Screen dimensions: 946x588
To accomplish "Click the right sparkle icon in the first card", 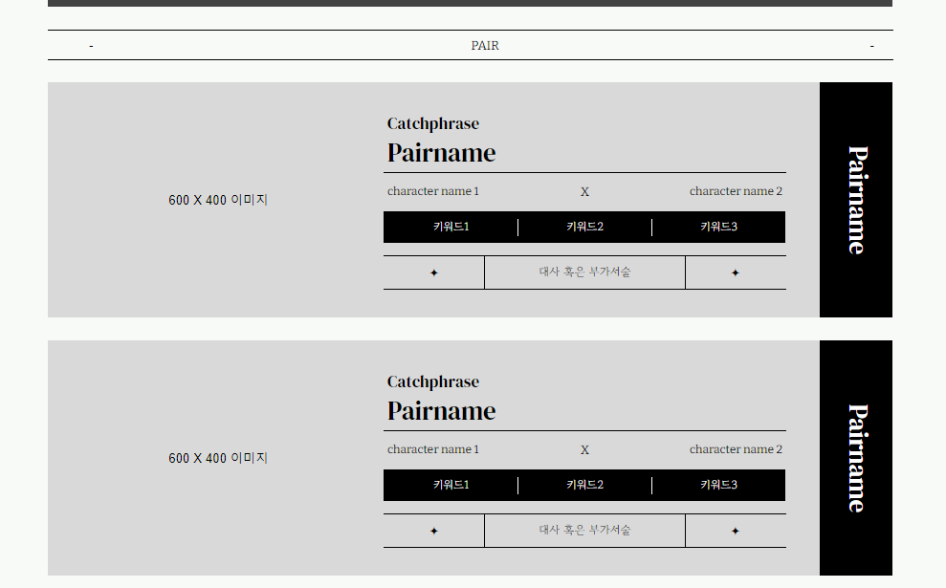I will (x=735, y=273).
